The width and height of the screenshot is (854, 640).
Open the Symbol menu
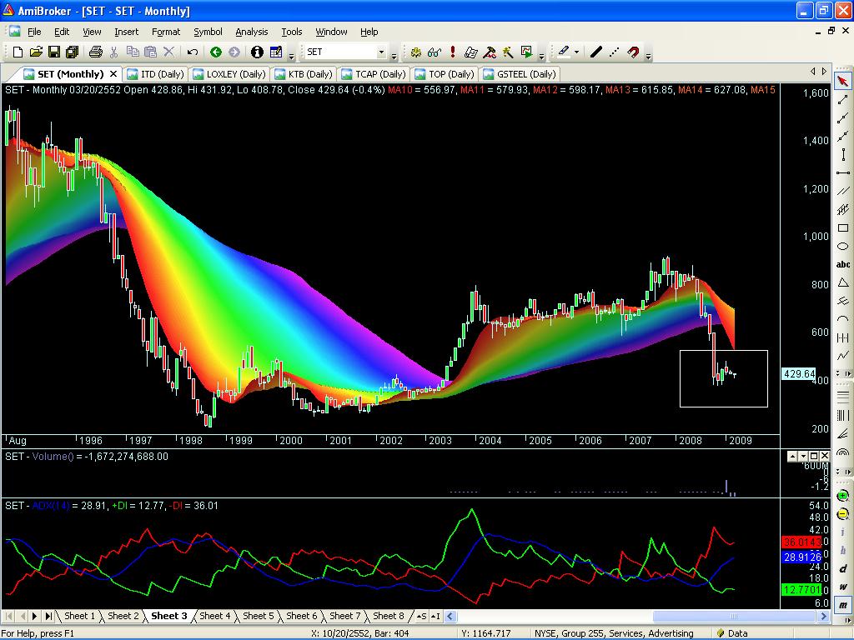click(x=208, y=32)
